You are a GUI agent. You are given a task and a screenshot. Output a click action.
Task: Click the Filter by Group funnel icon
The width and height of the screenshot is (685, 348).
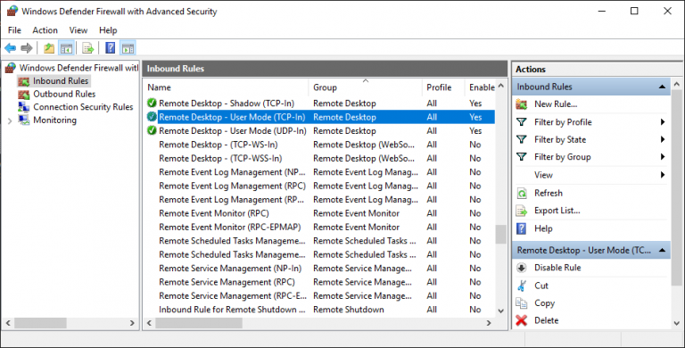[522, 156]
